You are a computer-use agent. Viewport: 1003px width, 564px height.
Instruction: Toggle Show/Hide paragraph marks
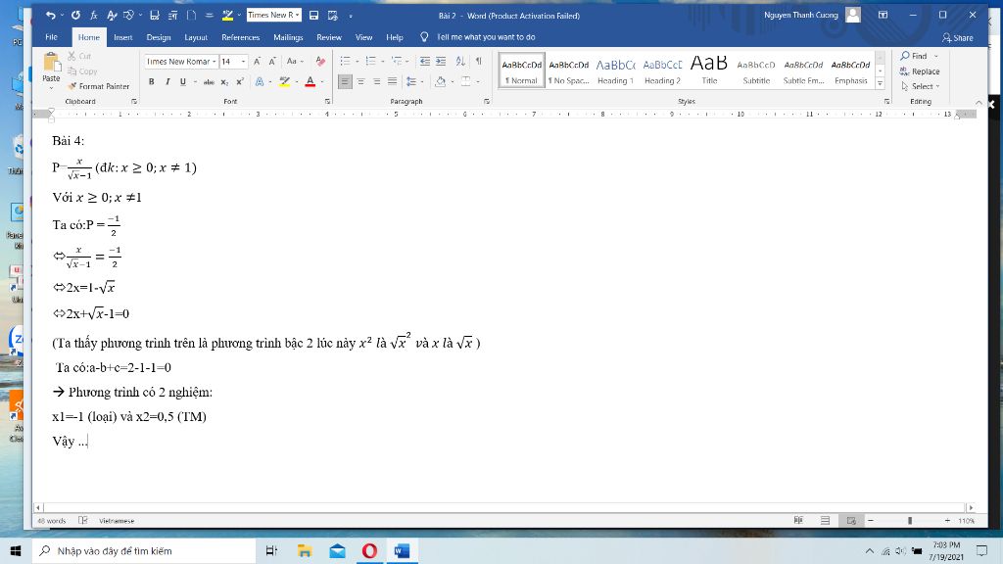478,62
